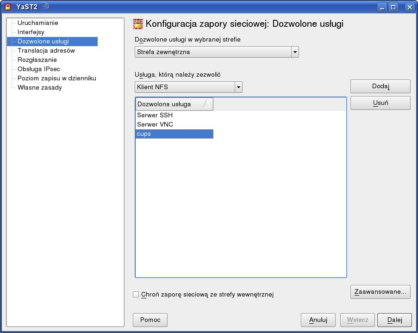Go to Interfejsy section
Screen dimensions: 418x333
pos(31,32)
